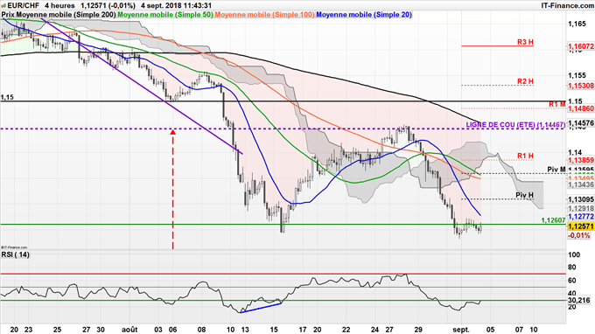The height and width of the screenshot is (334, 595).
Task: Click the 1,14576 price tag
Action: [x=581, y=122]
